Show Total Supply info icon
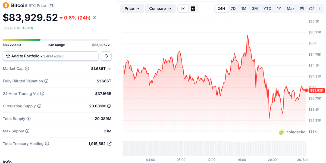Screen dimensions: 326x163 pos(29,119)
